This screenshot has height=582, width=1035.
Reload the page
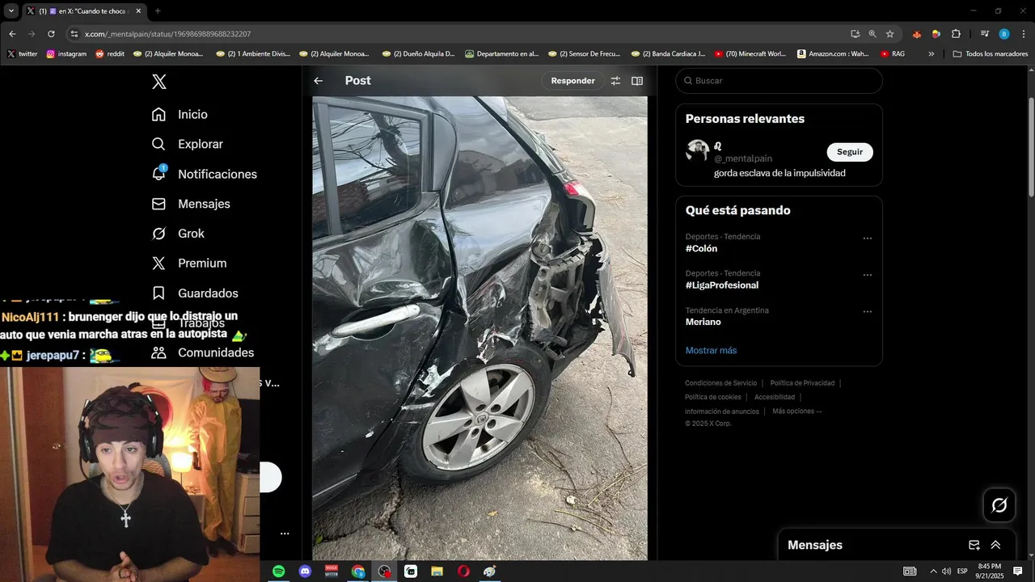[51, 34]
